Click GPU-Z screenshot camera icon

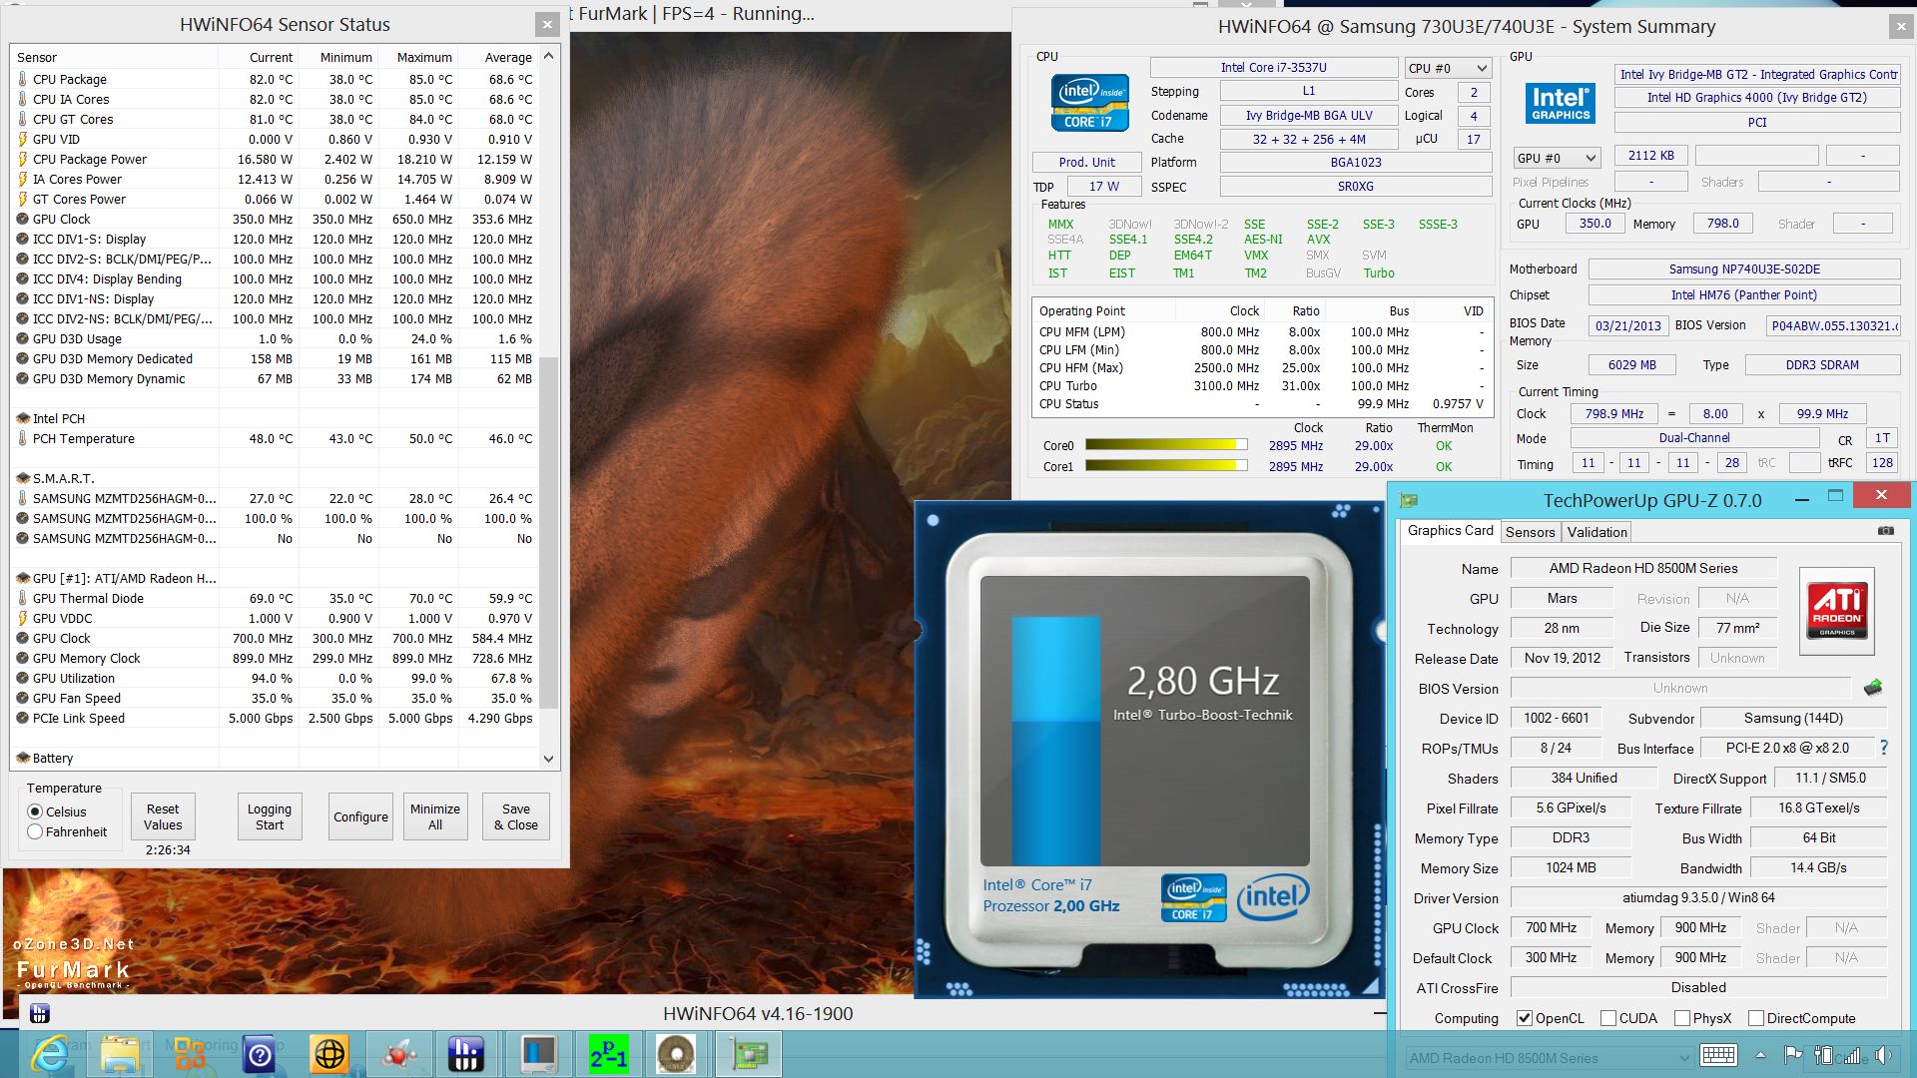[1885, 531]
